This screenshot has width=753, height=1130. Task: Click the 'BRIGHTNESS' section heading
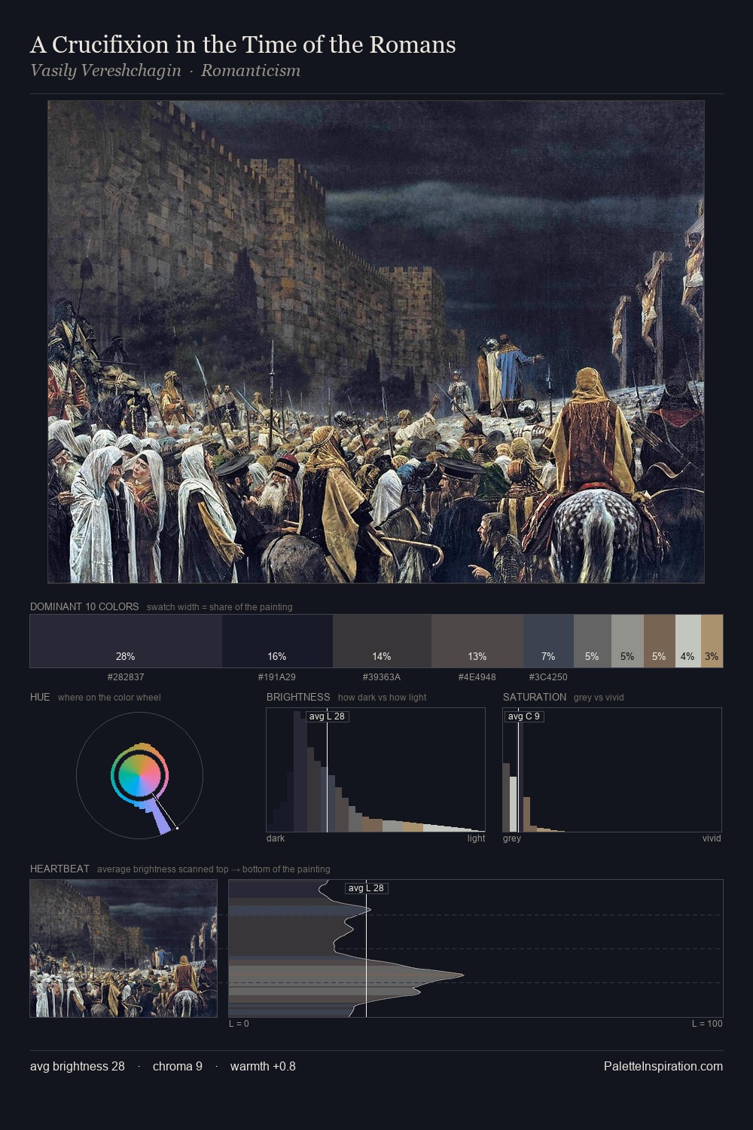(298, 697)
